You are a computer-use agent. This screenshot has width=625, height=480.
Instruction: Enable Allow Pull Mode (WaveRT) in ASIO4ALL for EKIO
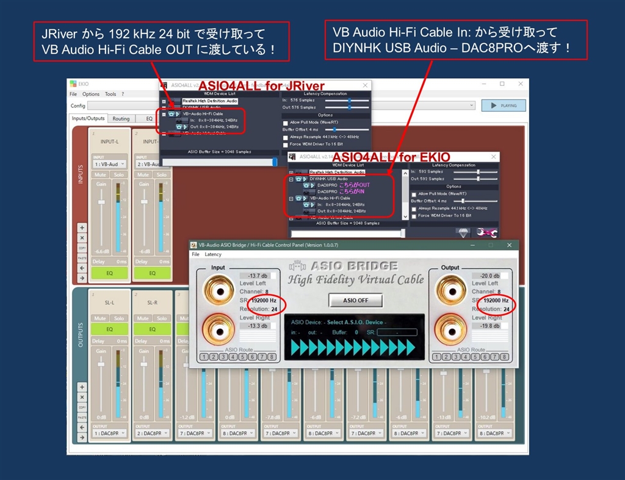coord(414,195)
